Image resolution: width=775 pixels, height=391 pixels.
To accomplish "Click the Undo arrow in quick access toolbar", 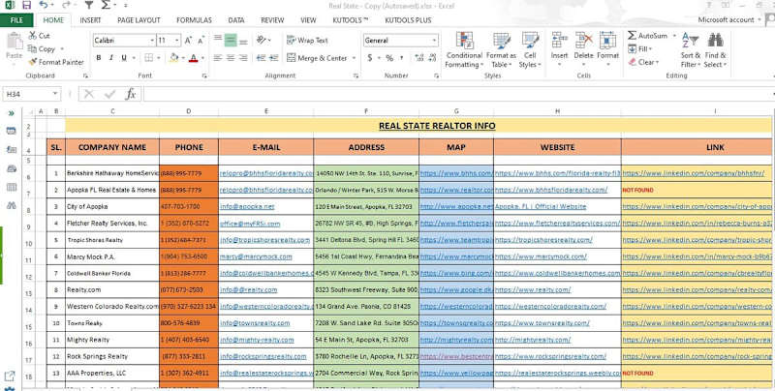I will [x=44, y=6].
